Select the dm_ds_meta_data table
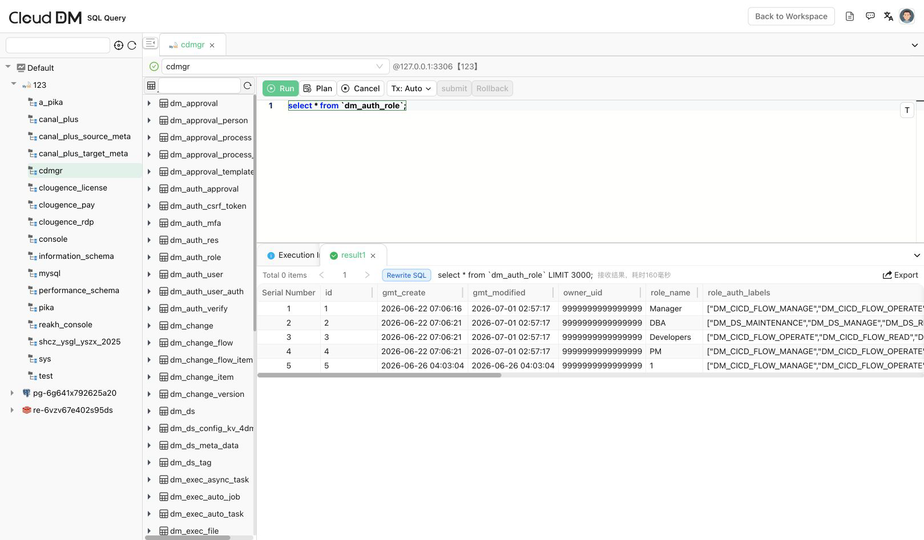This screenshot has width=924, height=540. pyautogui.click(x=204, y=445)
